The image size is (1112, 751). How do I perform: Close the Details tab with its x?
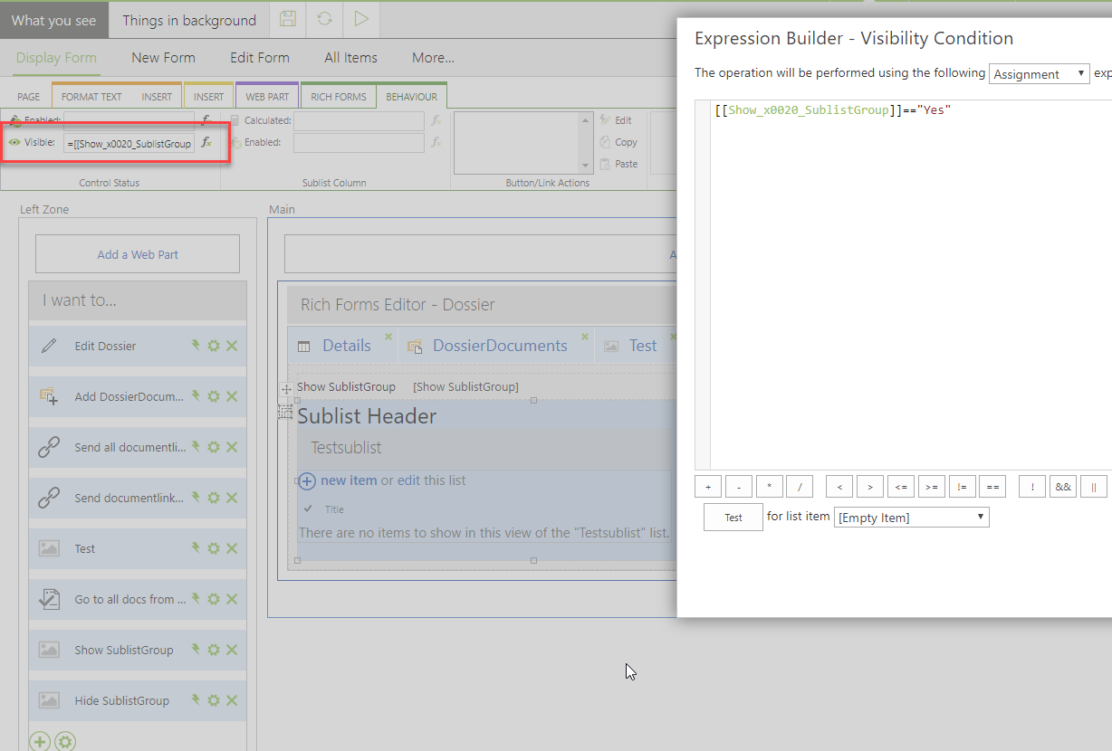coord(388,337)
